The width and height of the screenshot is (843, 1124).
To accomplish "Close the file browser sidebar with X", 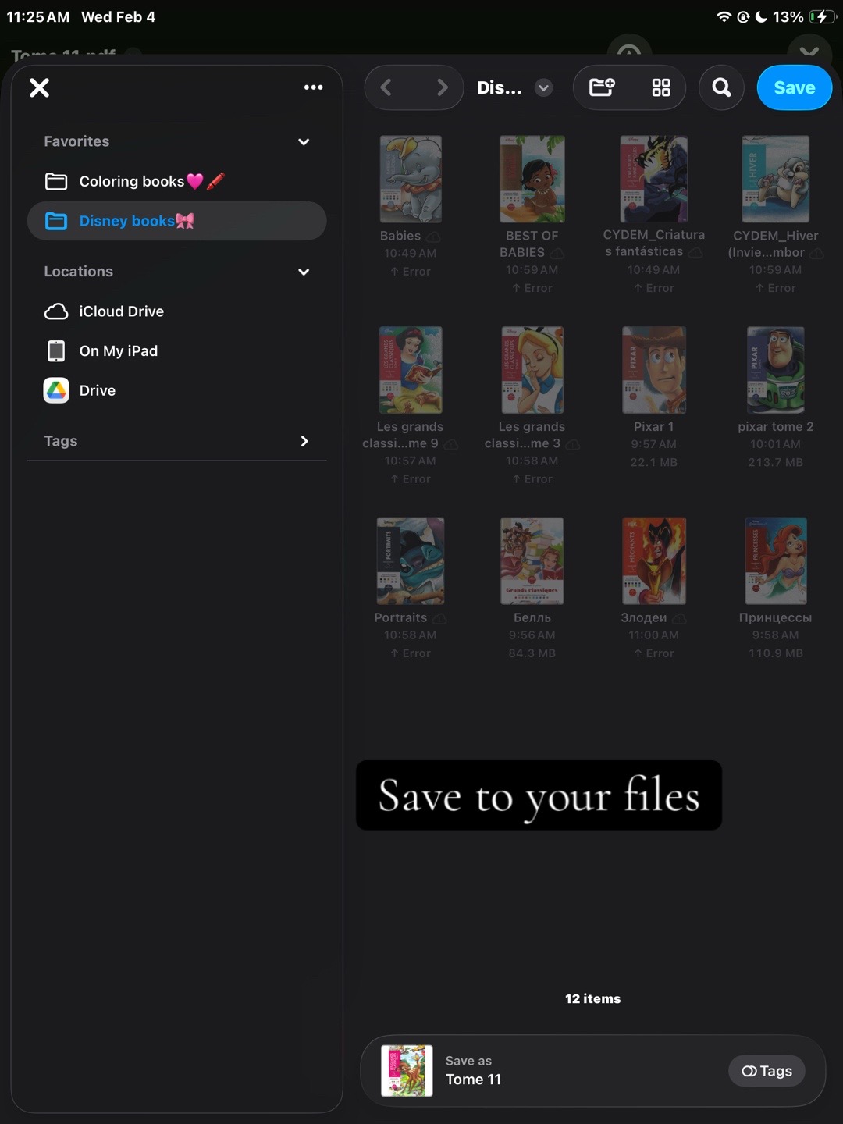I will pyautogui.click(x=40, y=87).
